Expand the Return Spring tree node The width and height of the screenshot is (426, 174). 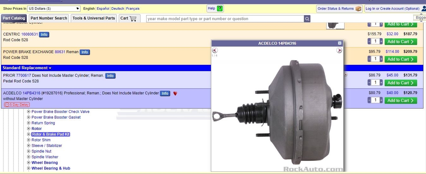click(29, 123)
